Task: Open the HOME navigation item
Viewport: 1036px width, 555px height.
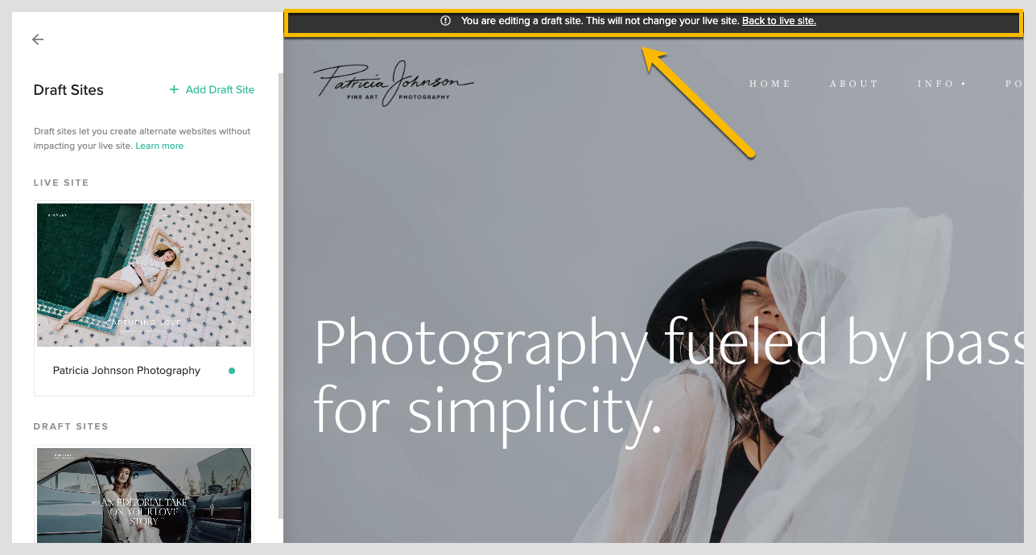Action: (770, 84)
